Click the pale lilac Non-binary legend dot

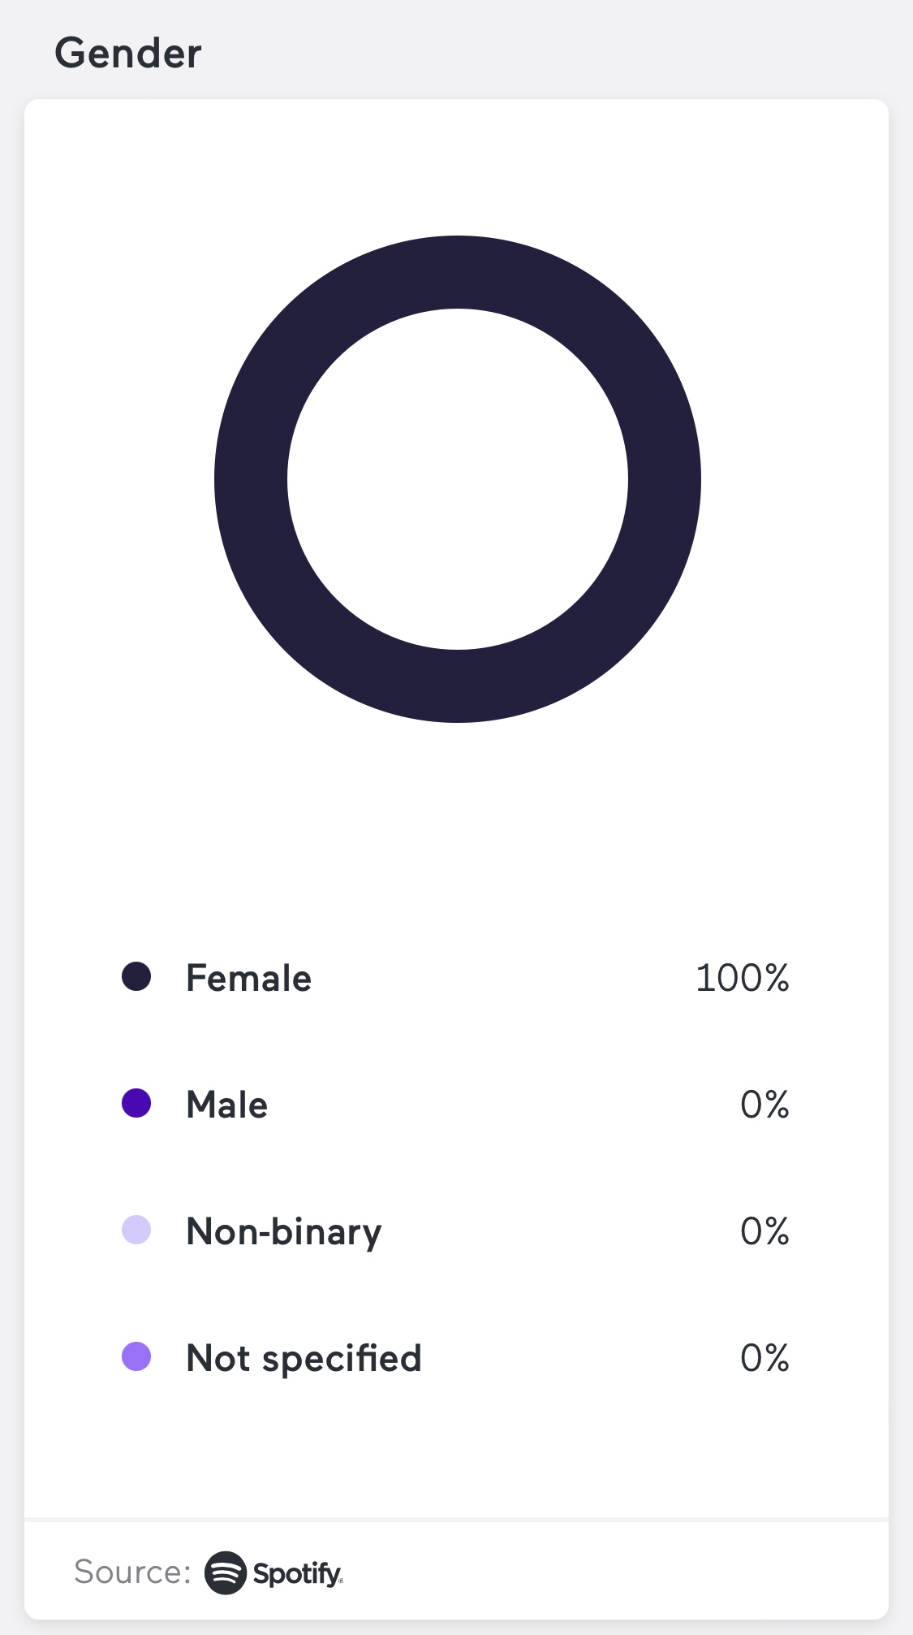[136, 1231]
